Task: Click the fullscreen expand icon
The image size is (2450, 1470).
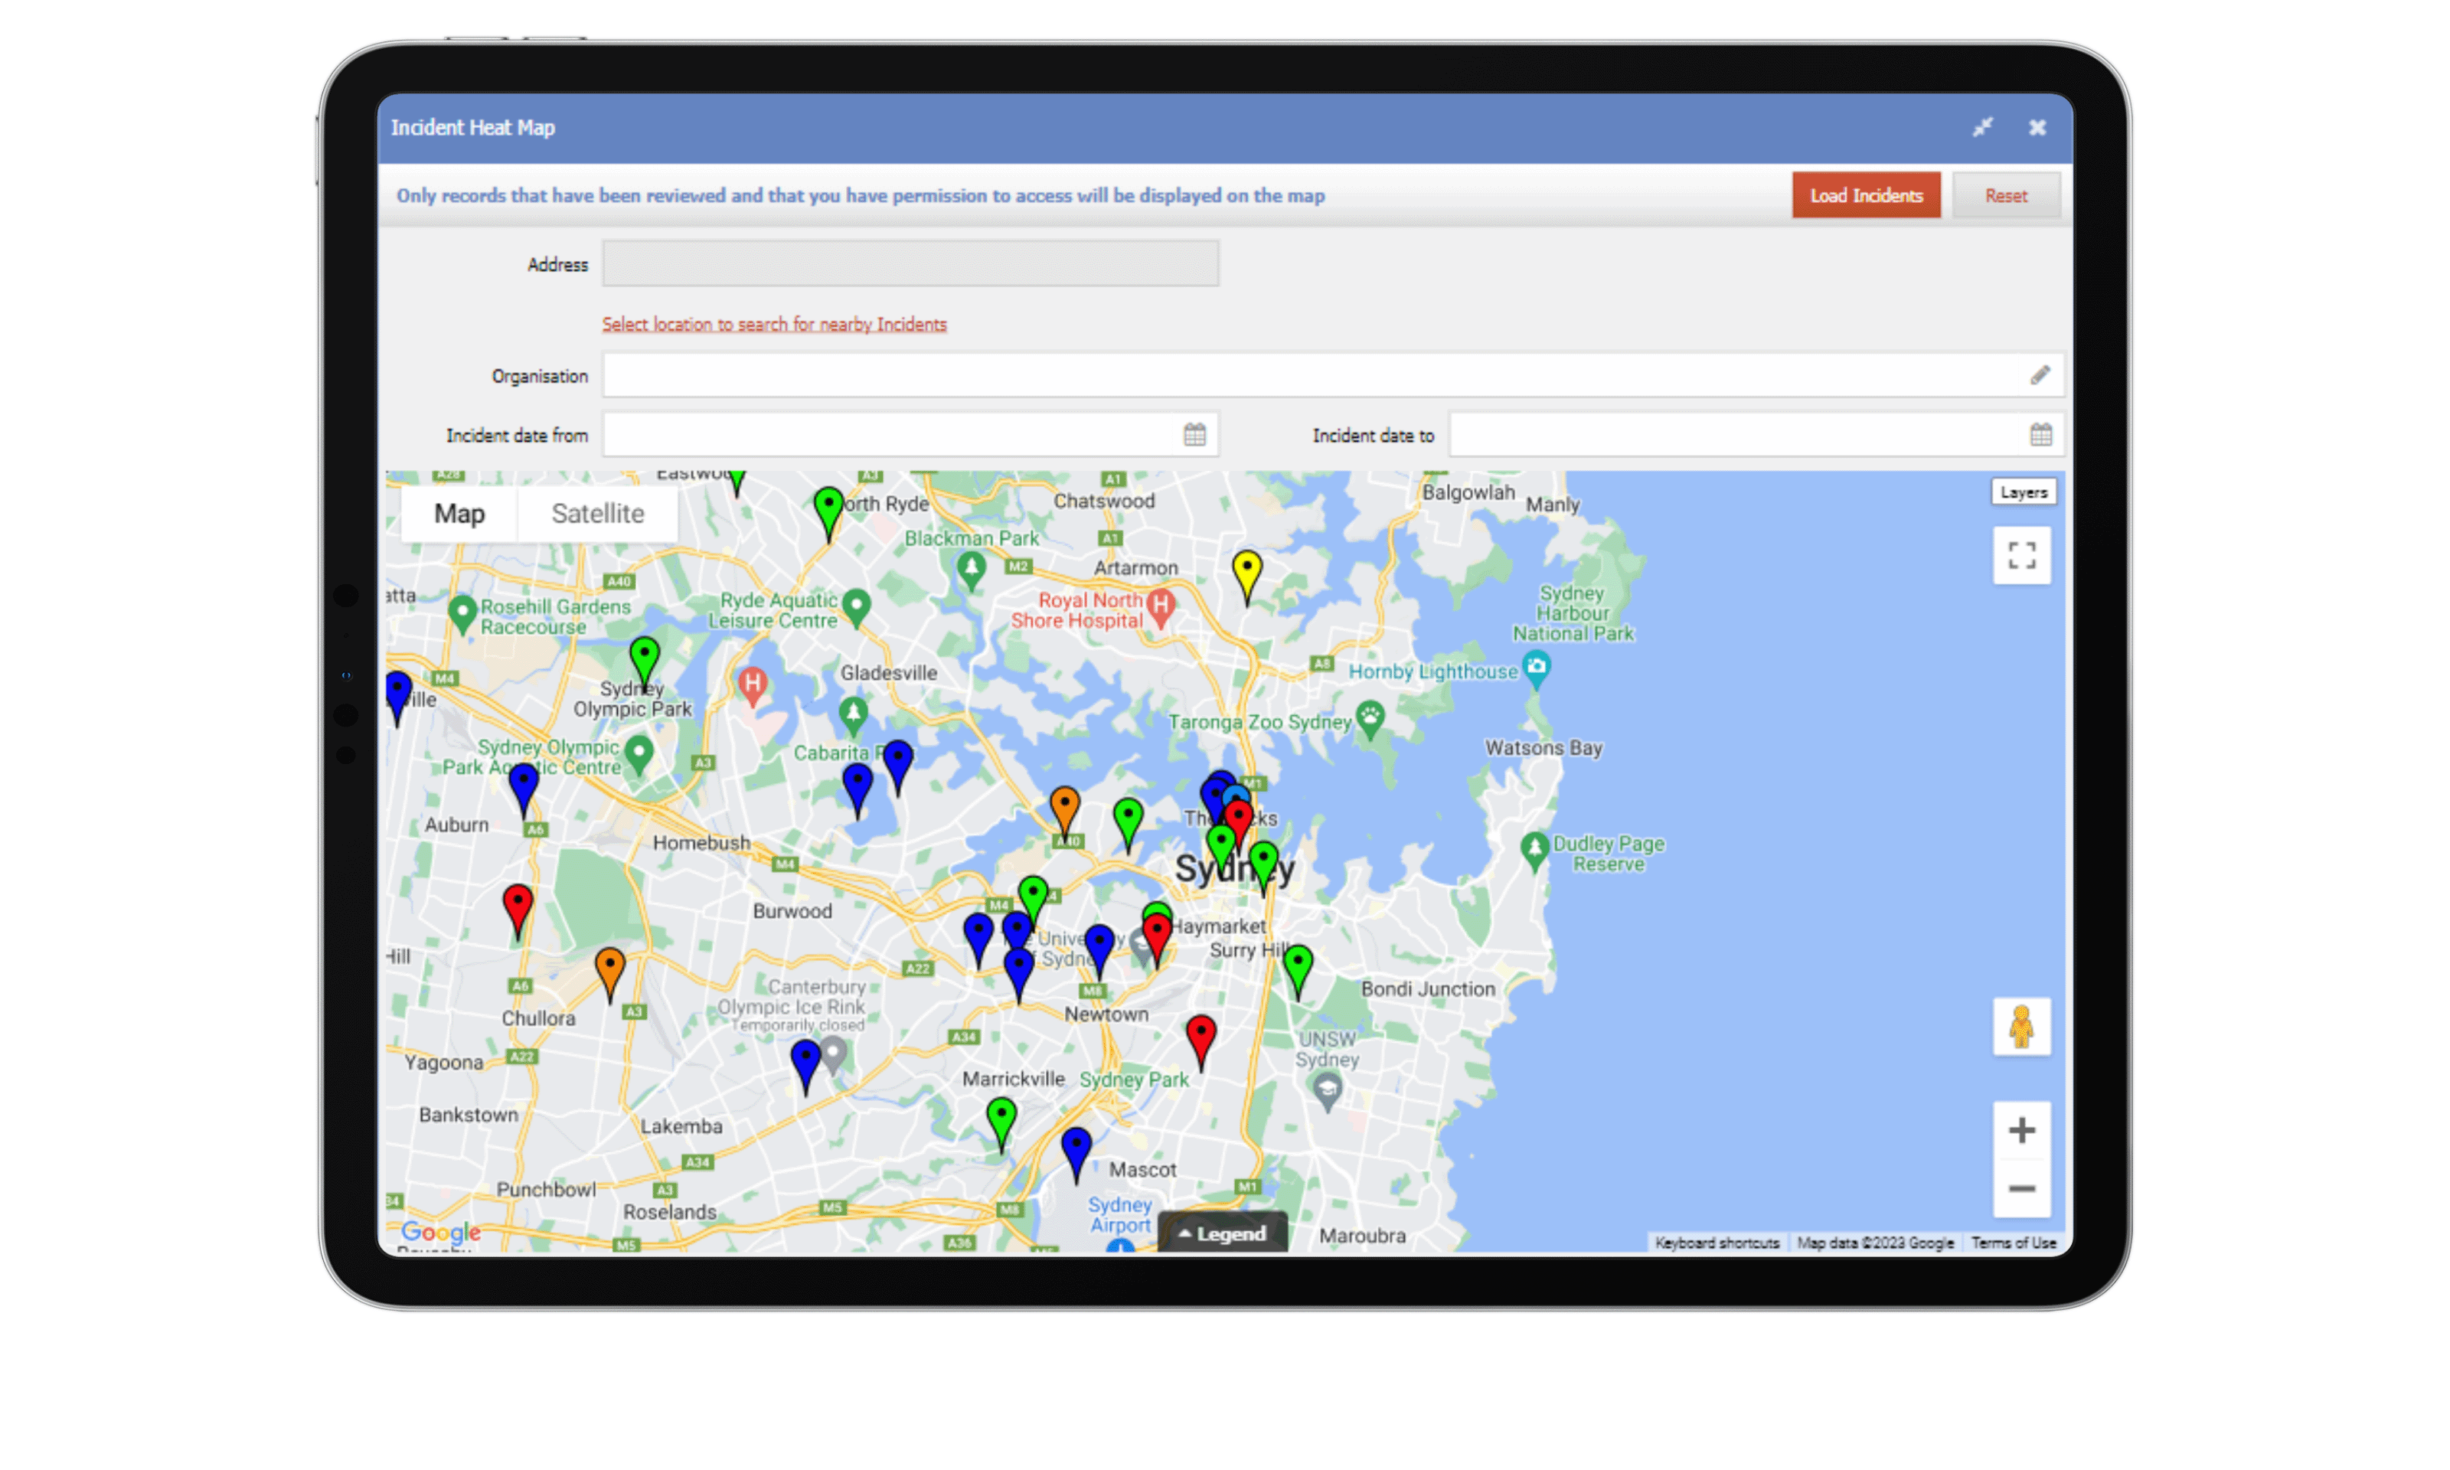Action: click(2020, 557)
